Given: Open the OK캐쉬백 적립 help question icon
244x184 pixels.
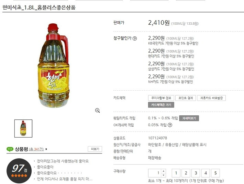Looking at the screenshot, I should (170, 125).
